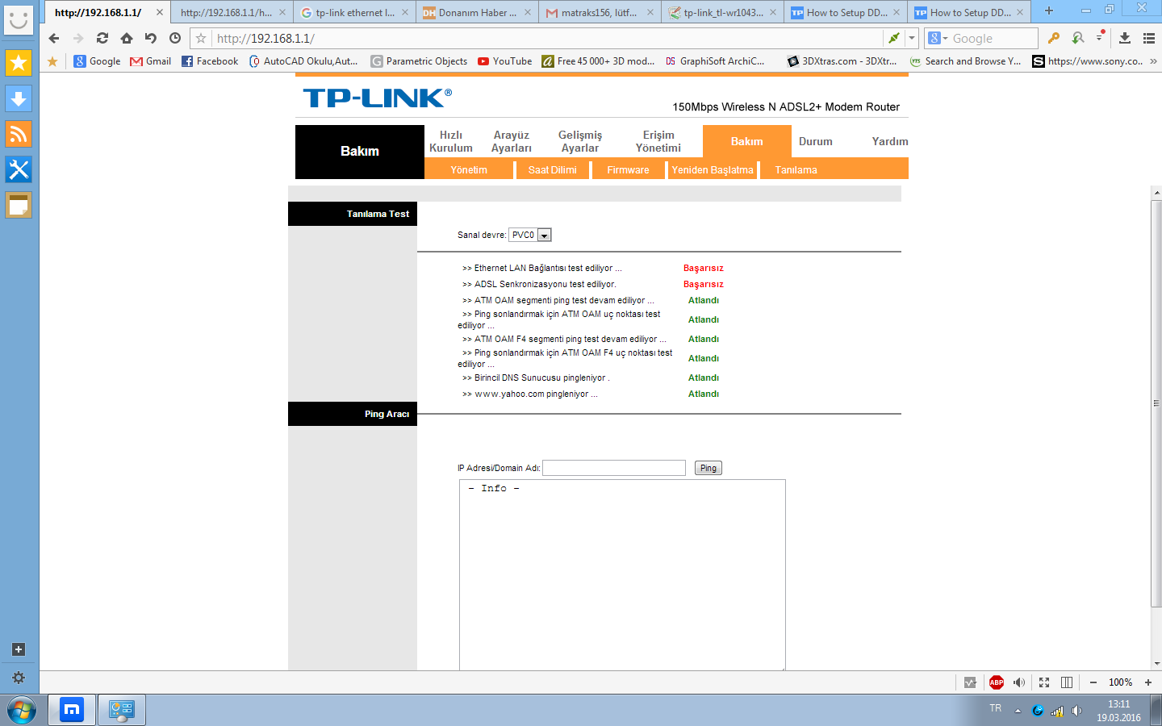Open a new browser tab

click(x=1049, y=11)
